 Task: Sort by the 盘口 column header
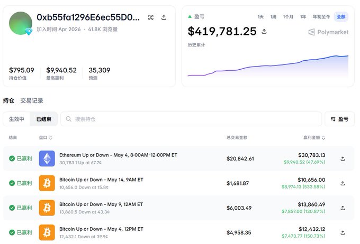pyautogui.click(x=46, y=137)
